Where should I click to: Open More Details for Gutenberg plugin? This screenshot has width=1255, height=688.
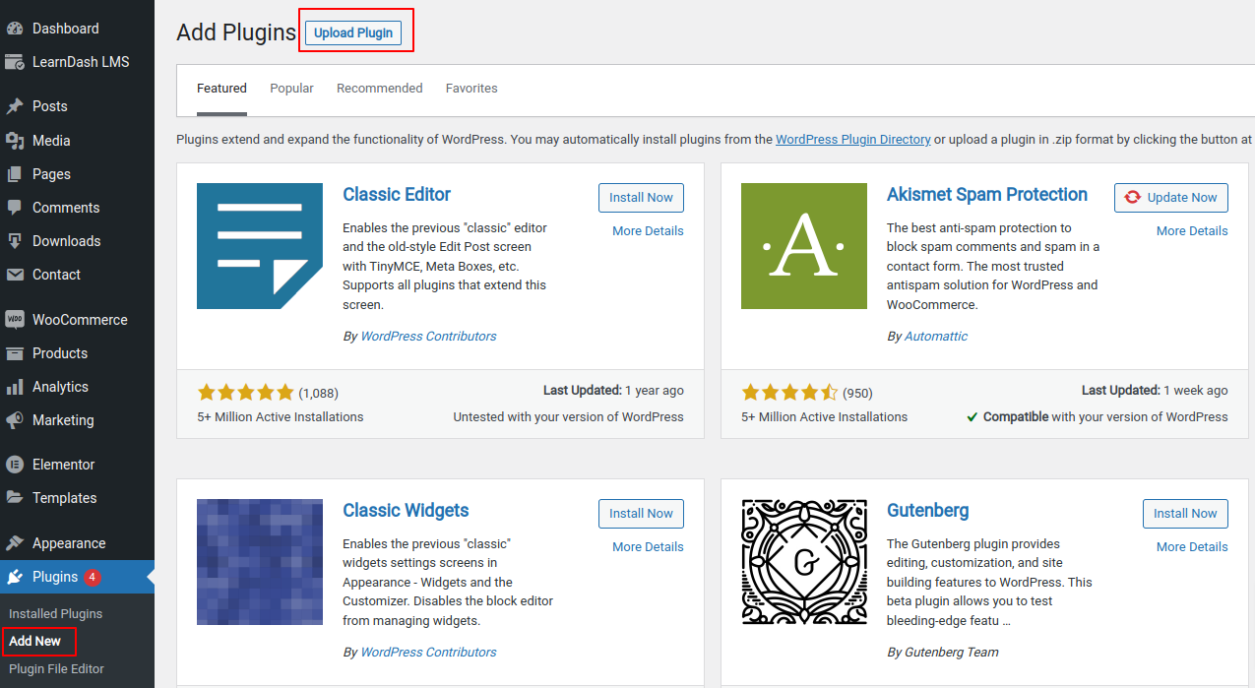(1191, 547)
